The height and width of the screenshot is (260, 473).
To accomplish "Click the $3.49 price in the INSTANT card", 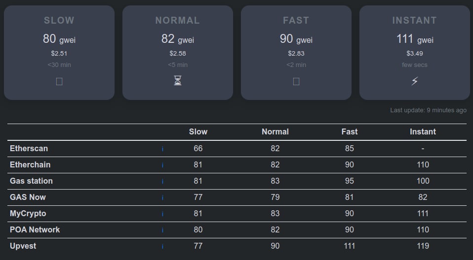I will tap(415, 54).
